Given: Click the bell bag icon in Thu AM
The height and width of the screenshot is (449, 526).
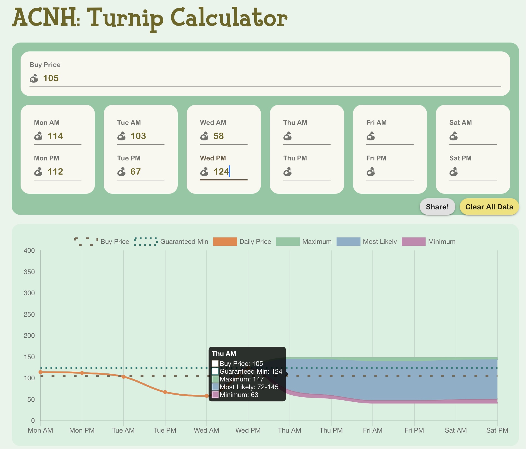Looking at the screenshot, I should pyautogui.click(x=287, y=136).
